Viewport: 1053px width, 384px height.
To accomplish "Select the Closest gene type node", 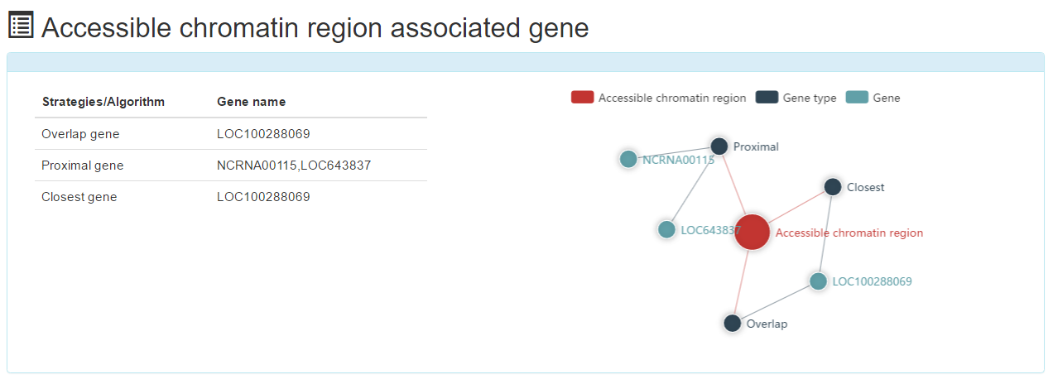I will [833, 187].
